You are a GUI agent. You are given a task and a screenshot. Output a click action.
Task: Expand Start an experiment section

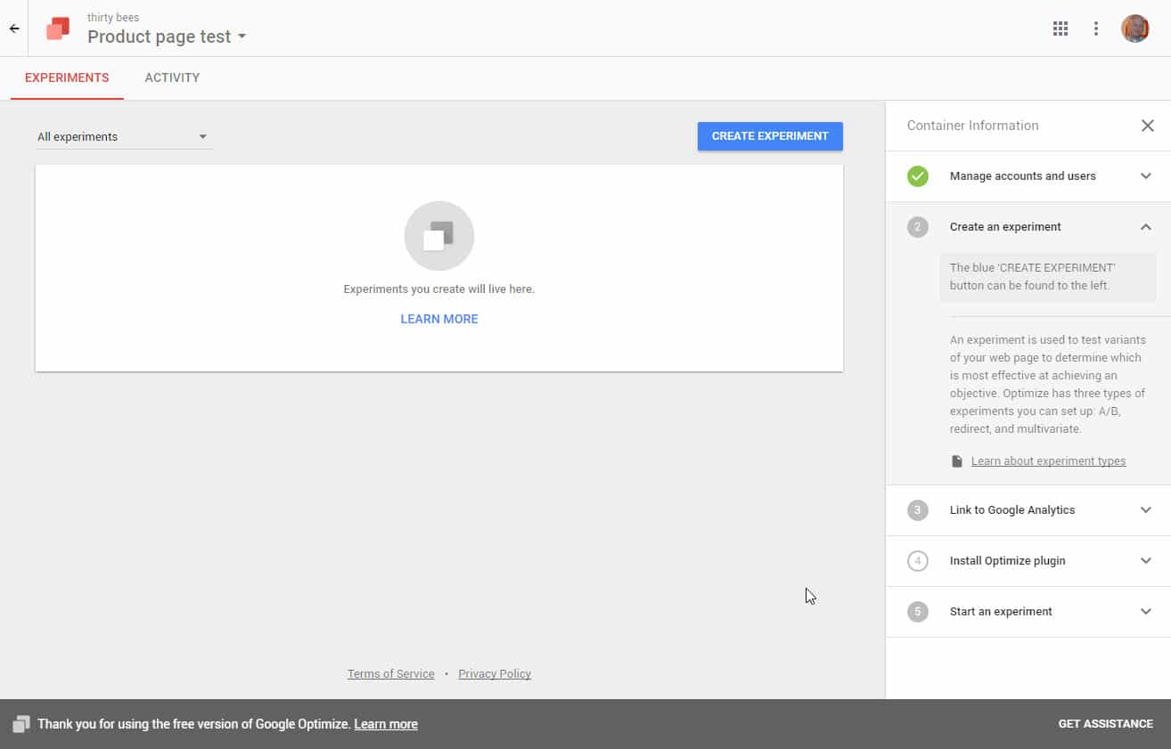[1028, 612]
